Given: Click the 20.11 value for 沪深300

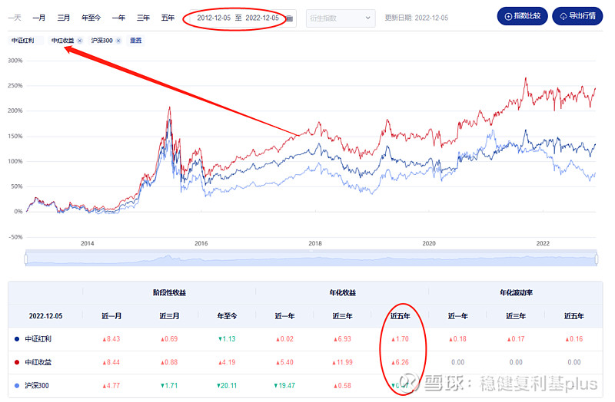Looking at the screenshot, I should (227, 386).
